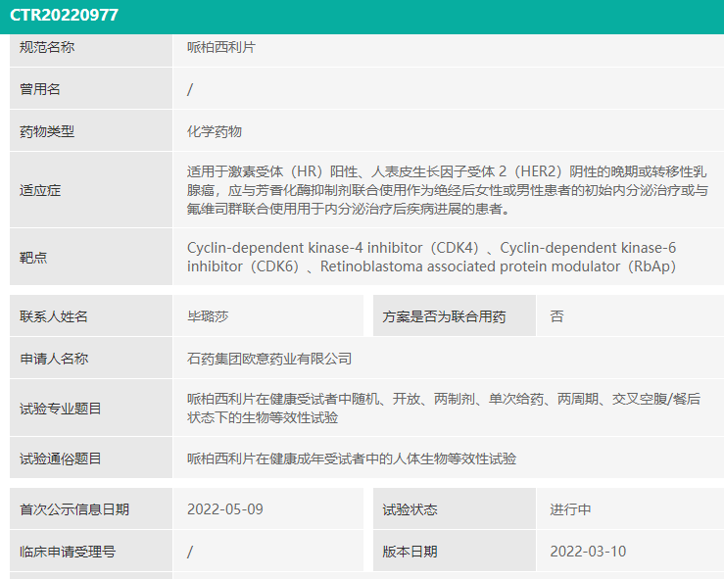Click the CTR20220977 registration number header
Image resolution: width=724 pixels, height=579 pixels.
coord(65,15)
